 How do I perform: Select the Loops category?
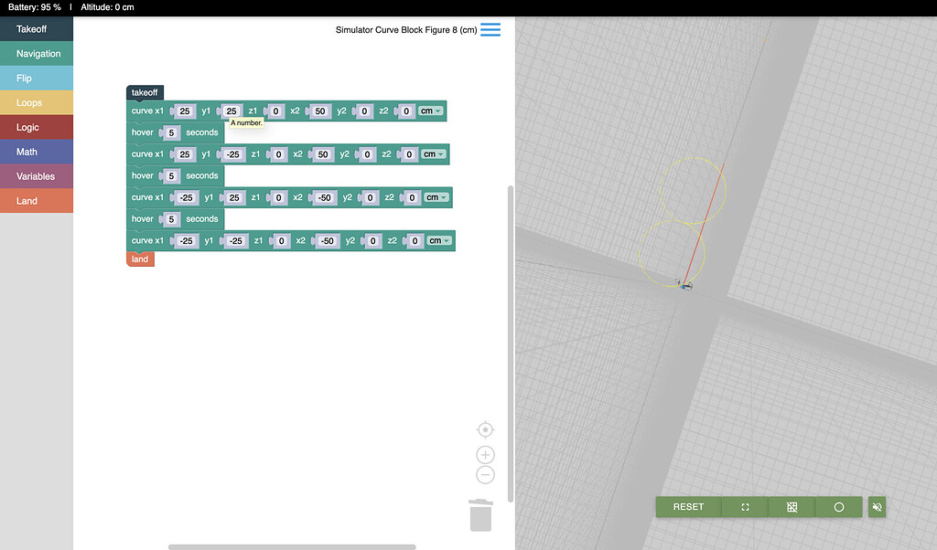pyautogui.click(x=37, y=102)
